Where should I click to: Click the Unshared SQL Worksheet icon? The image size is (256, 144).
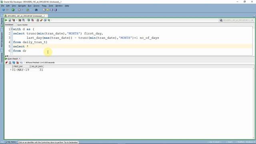click(x=38, y=20)
